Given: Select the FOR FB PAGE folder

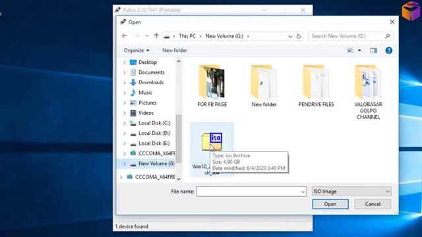Looking at the screenshot, I should point(212,86).
